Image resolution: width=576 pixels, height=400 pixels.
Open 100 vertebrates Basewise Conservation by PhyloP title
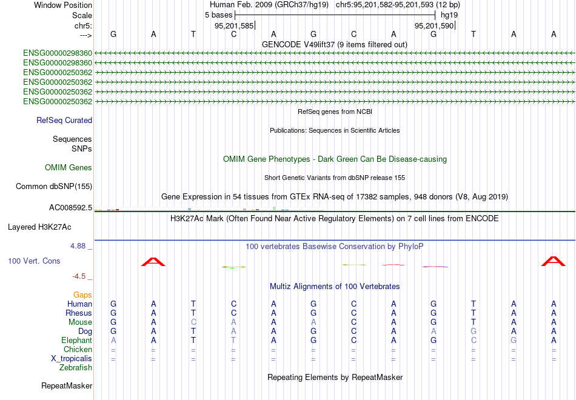335,247
